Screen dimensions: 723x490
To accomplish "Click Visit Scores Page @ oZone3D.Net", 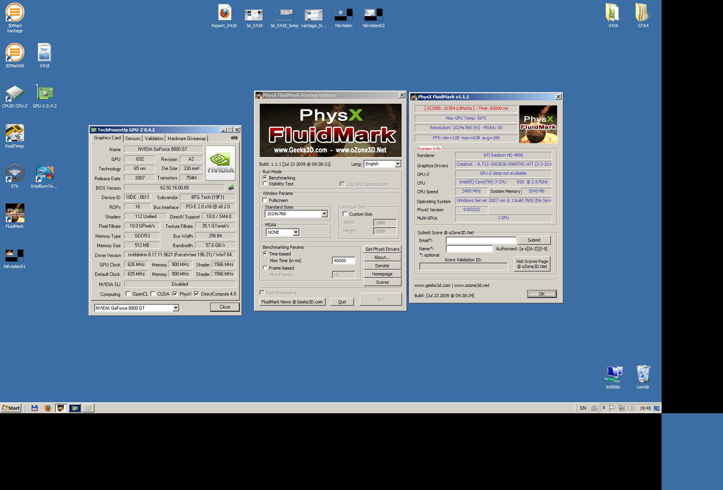I will [x=532, y=264].
